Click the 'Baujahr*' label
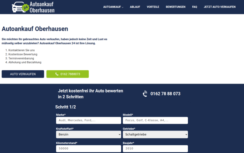The width and height of the screenshot is (244, 153). pos(129,143)
